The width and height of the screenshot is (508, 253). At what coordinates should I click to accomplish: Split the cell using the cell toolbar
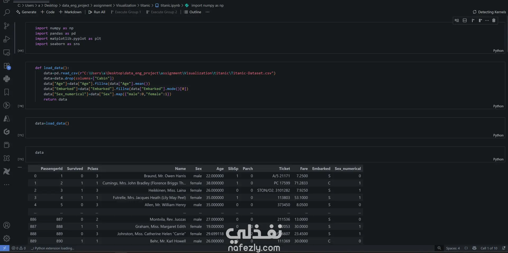465,20
